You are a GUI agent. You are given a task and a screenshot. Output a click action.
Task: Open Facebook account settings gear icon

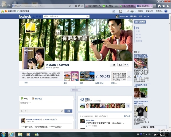point(148,17)
